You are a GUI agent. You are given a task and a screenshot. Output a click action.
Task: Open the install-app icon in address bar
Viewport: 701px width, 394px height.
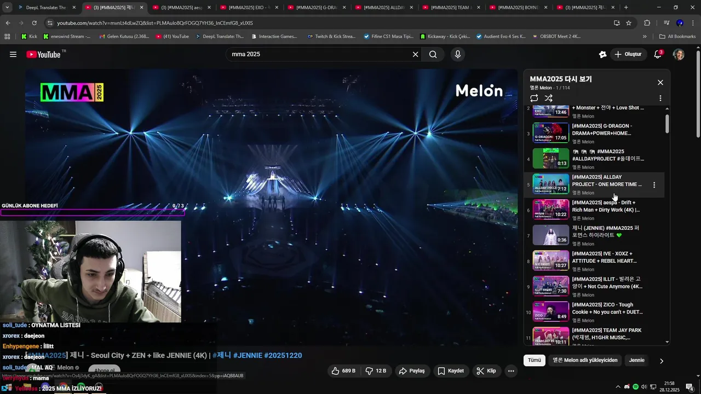point(617,23)
